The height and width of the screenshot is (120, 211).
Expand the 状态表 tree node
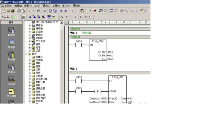click(x=30, y=32)
